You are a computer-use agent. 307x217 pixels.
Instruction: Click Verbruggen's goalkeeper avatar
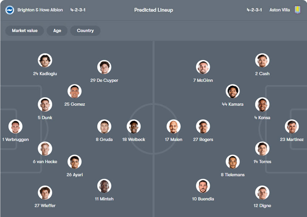16,126
